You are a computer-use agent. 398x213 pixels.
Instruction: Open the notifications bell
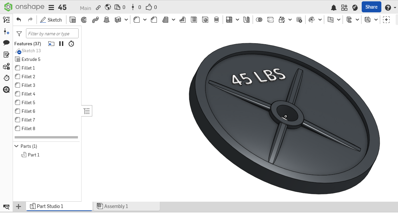(x=333, y=7)
